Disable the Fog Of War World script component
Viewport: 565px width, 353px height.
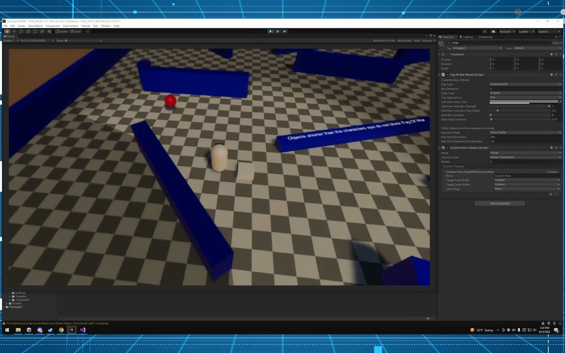click(448, 75)
